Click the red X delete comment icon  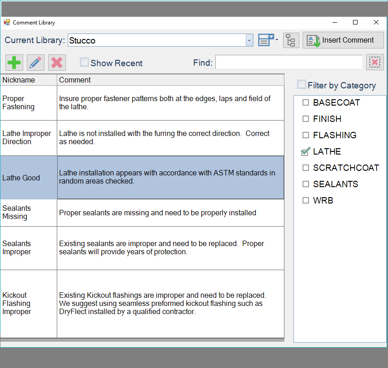[x=57, y=63]
